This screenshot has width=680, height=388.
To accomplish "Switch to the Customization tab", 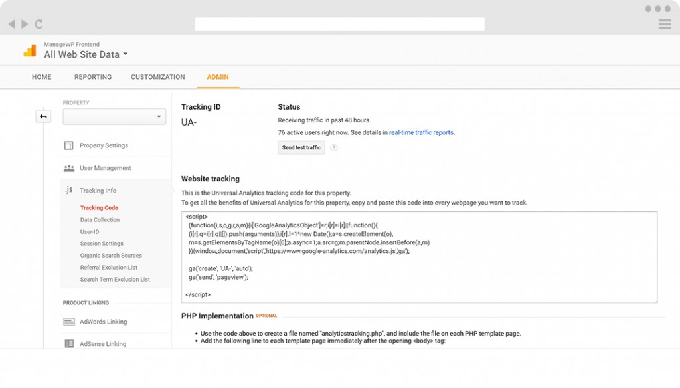I will point(158,77).
